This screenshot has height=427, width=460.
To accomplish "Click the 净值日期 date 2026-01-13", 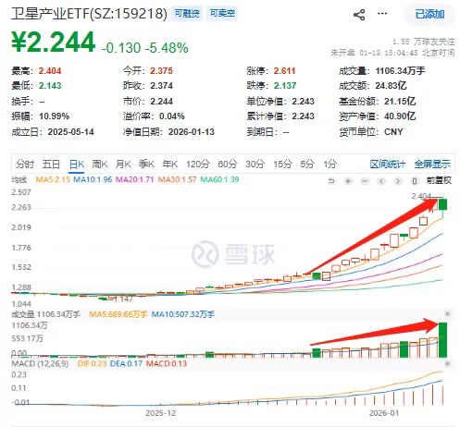I will 192,132.
